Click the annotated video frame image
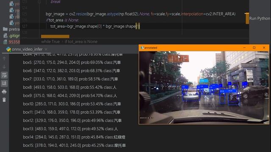Image resolution: width=271 pixels, height=152 pixels. pyautogui.click(x=204, y=87)
